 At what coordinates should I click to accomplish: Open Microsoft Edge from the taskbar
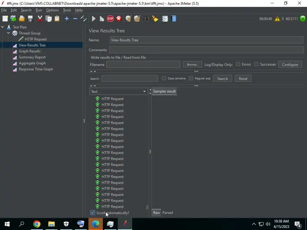96,224
